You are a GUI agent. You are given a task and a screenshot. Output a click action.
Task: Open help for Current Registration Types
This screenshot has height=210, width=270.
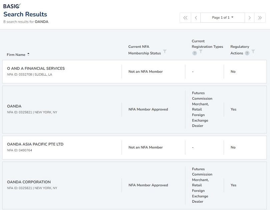tap(195, 53)
